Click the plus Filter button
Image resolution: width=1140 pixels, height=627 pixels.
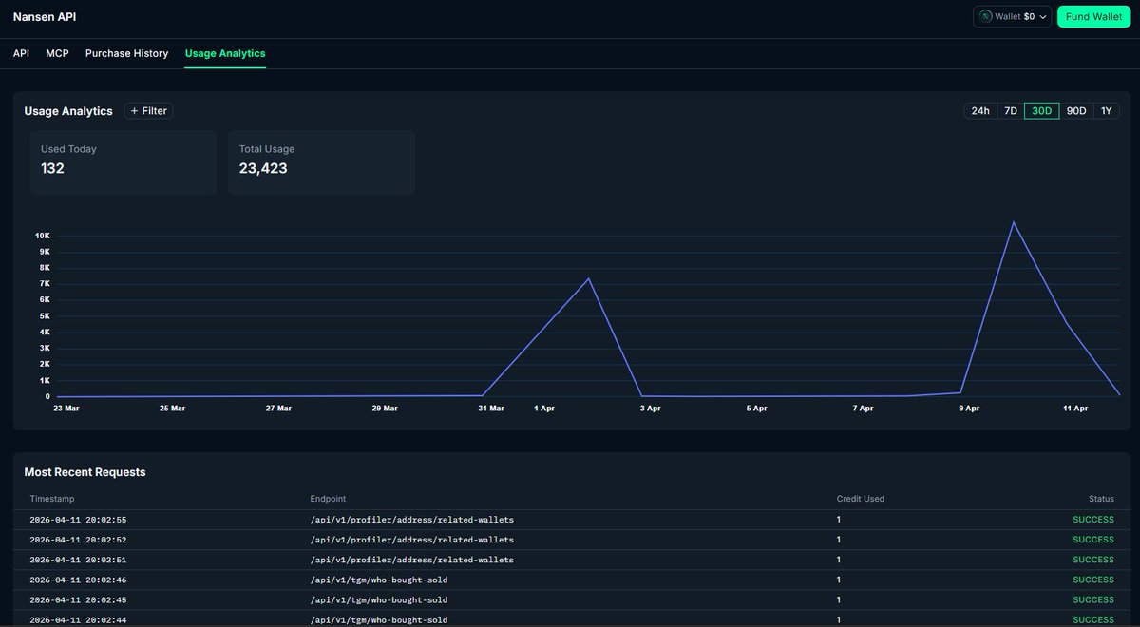[148, 111]
